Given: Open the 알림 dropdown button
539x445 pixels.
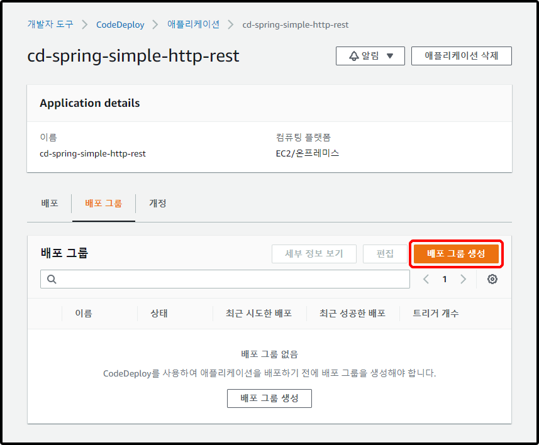Looking at the screenshot, I should 370,56.
